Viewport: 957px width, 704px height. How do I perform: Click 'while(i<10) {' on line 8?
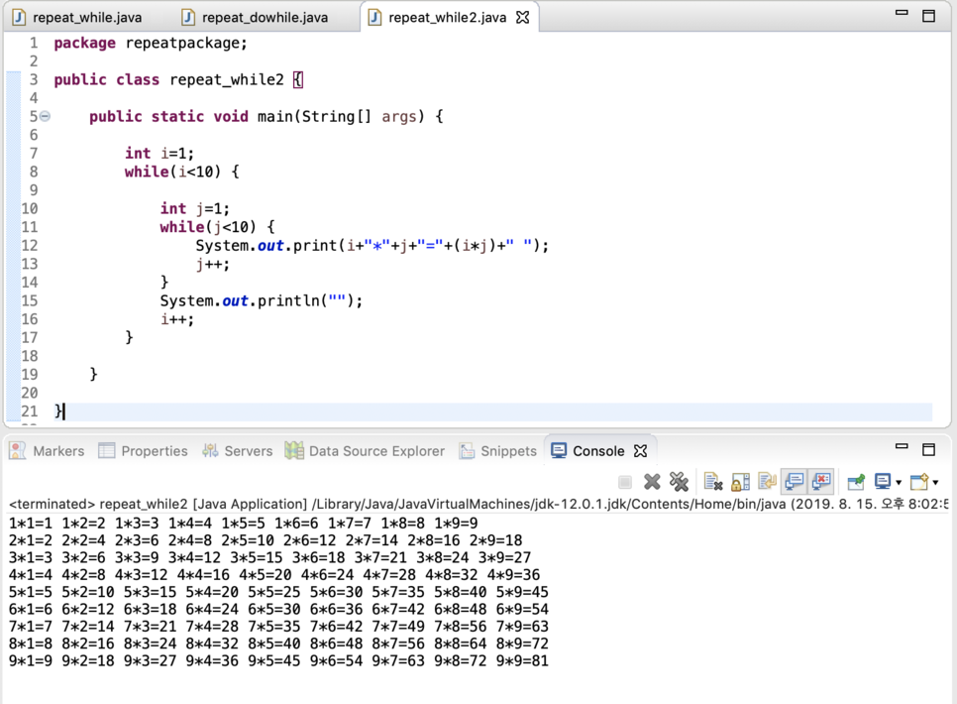[182, 172]
